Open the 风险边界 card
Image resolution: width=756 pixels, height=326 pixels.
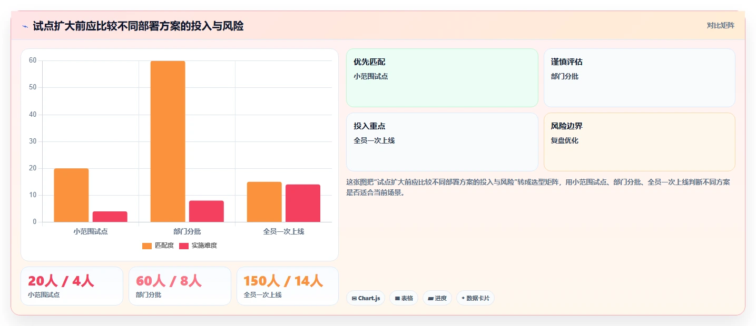click(x=639, y=142)
